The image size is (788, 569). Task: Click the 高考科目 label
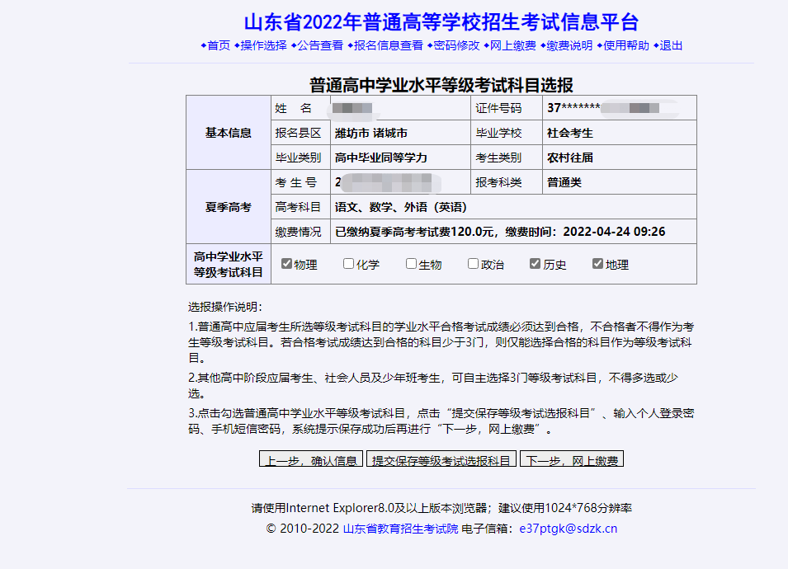coord(298,207)
